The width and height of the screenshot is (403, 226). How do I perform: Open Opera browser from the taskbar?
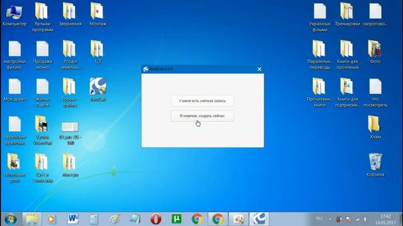[x=156, y=219]
